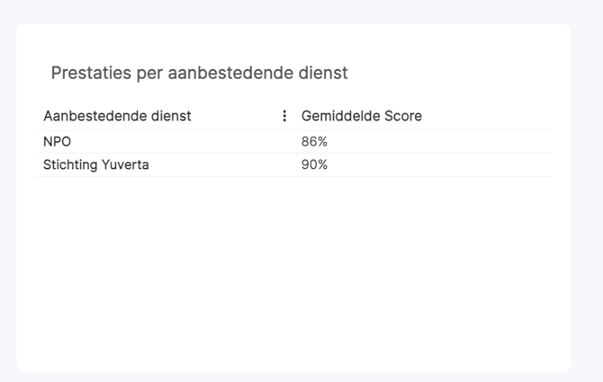Sort by the Aanbestedende dienst column header
The height and width of the screenshot is (382, 603).
pyautogui.click(x=117, y=116)
